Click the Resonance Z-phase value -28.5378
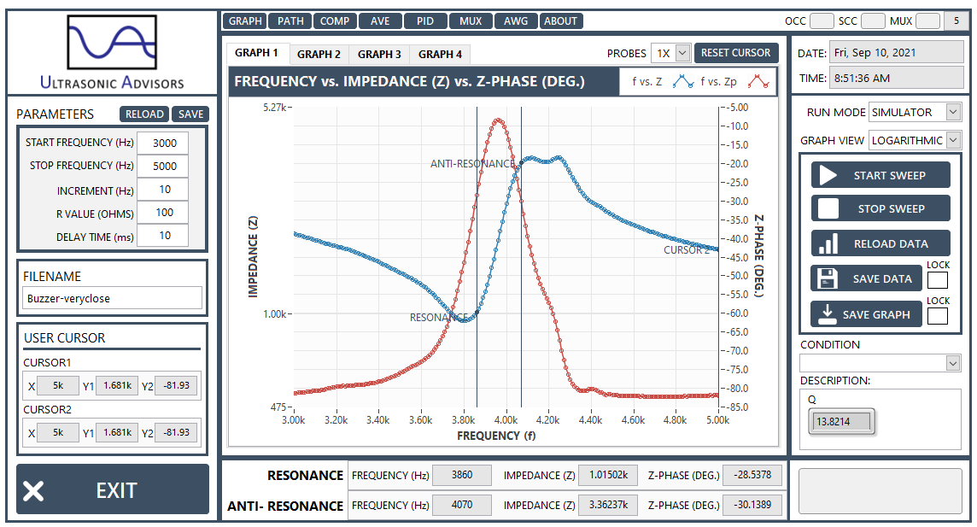Image resolution: width=977 pixels, height=527 pixels. coord(752,475)
